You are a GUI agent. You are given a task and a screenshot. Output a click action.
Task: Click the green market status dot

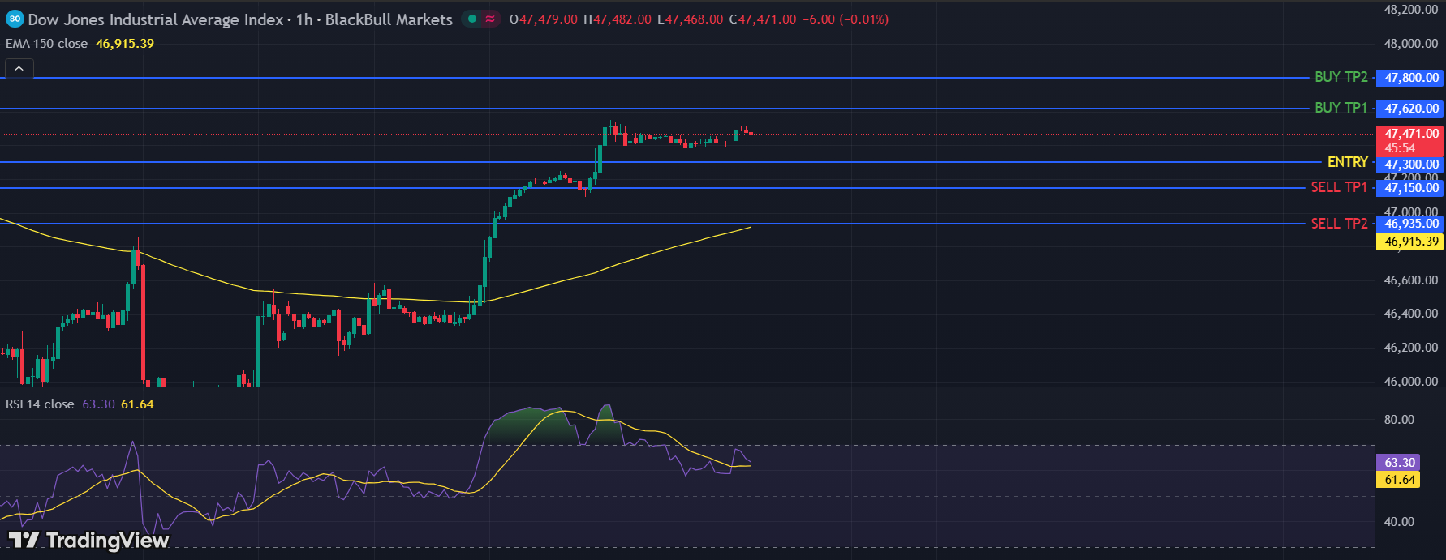471,19
